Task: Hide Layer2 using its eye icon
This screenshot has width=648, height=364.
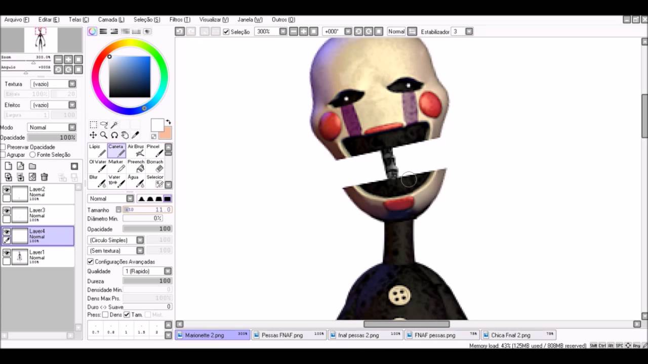Action: [7, 190]
